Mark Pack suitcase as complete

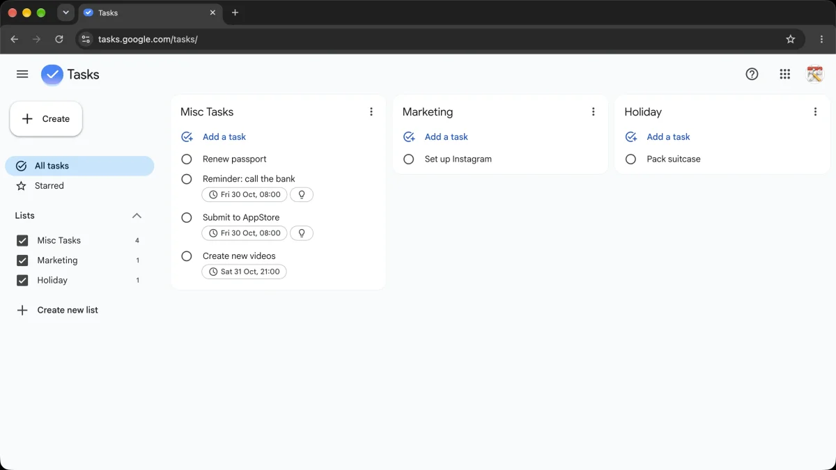click(x=631, y=159)
